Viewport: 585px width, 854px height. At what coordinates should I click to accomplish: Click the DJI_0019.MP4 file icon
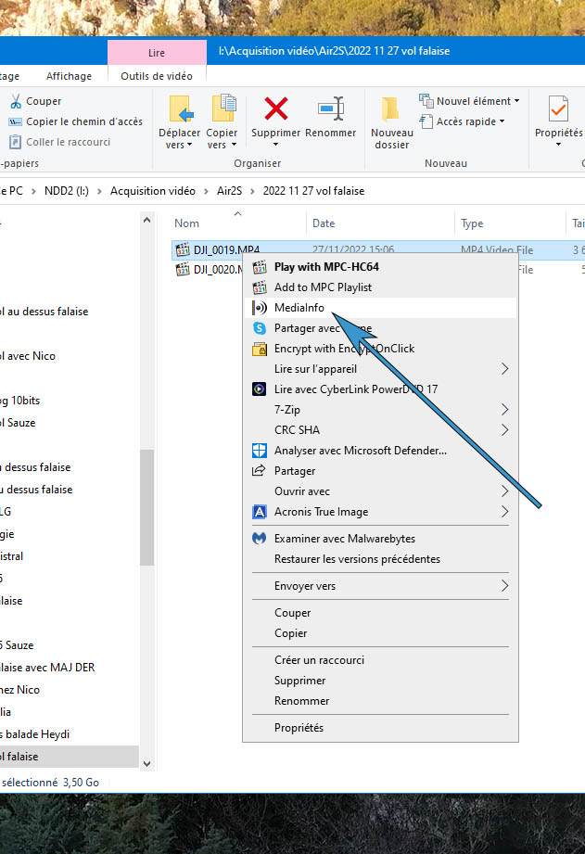183,250
